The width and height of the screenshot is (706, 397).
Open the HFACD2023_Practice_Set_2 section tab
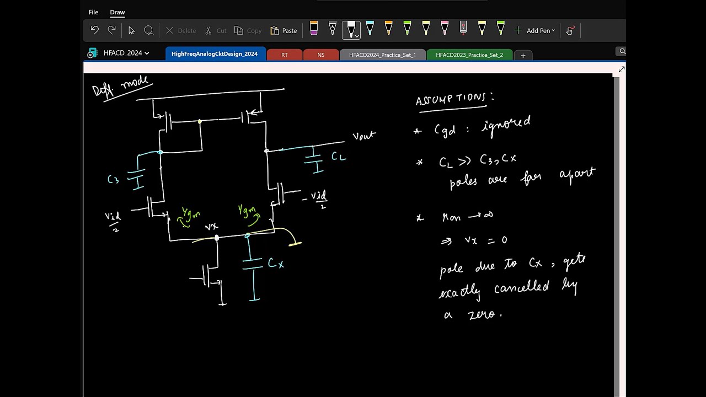469,55
